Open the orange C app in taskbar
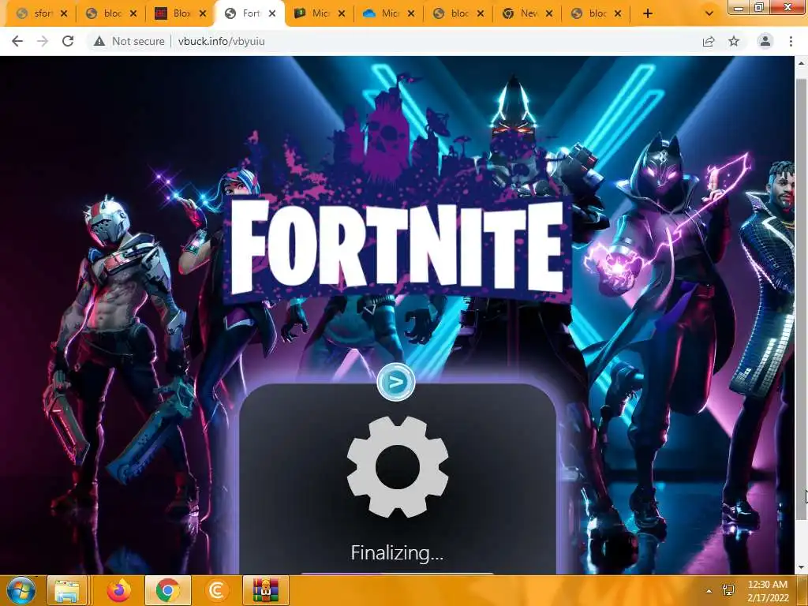 click(x=216, y=590)
